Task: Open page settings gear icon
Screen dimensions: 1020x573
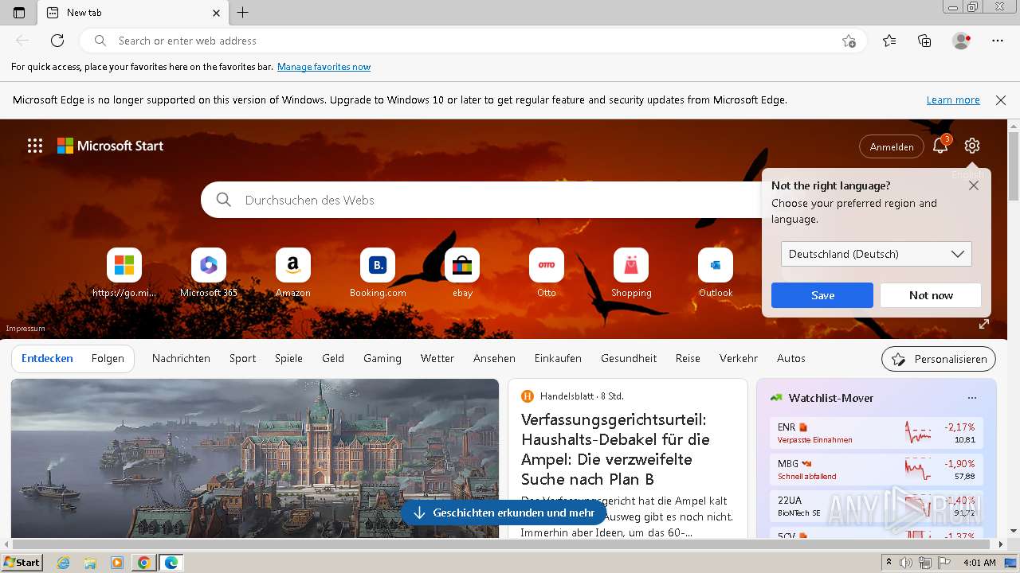Action: click(971, 146)
